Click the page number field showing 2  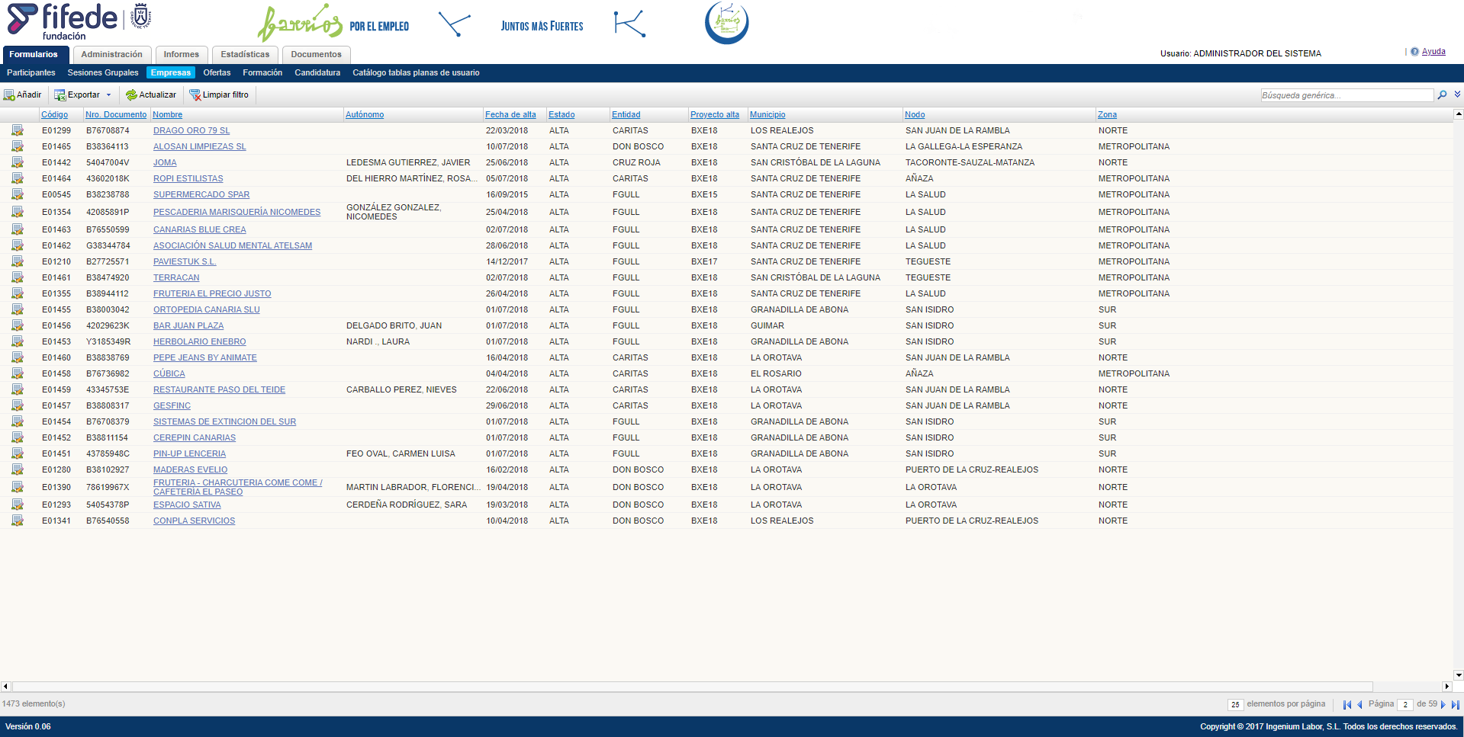pos(1405,705)
